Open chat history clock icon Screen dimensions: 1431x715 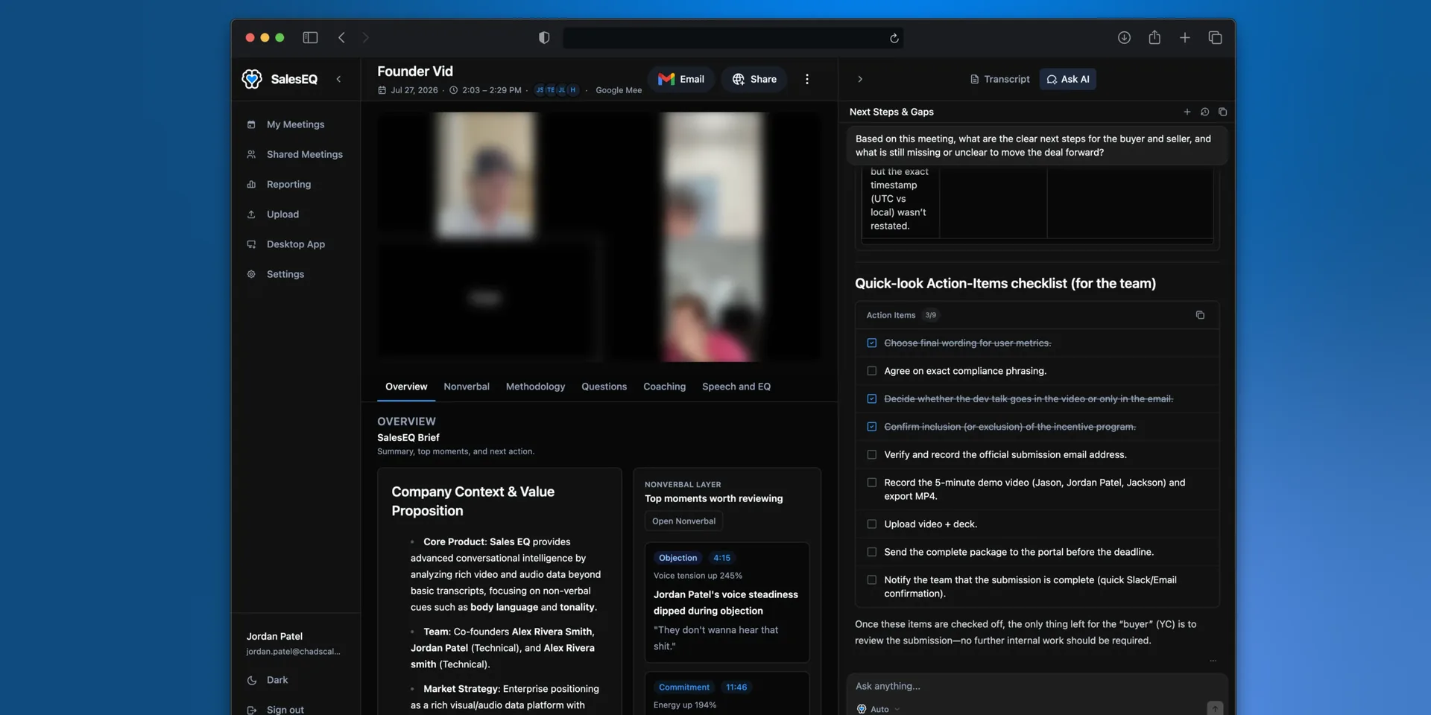pyautogui.click(x=1204, y=112)
